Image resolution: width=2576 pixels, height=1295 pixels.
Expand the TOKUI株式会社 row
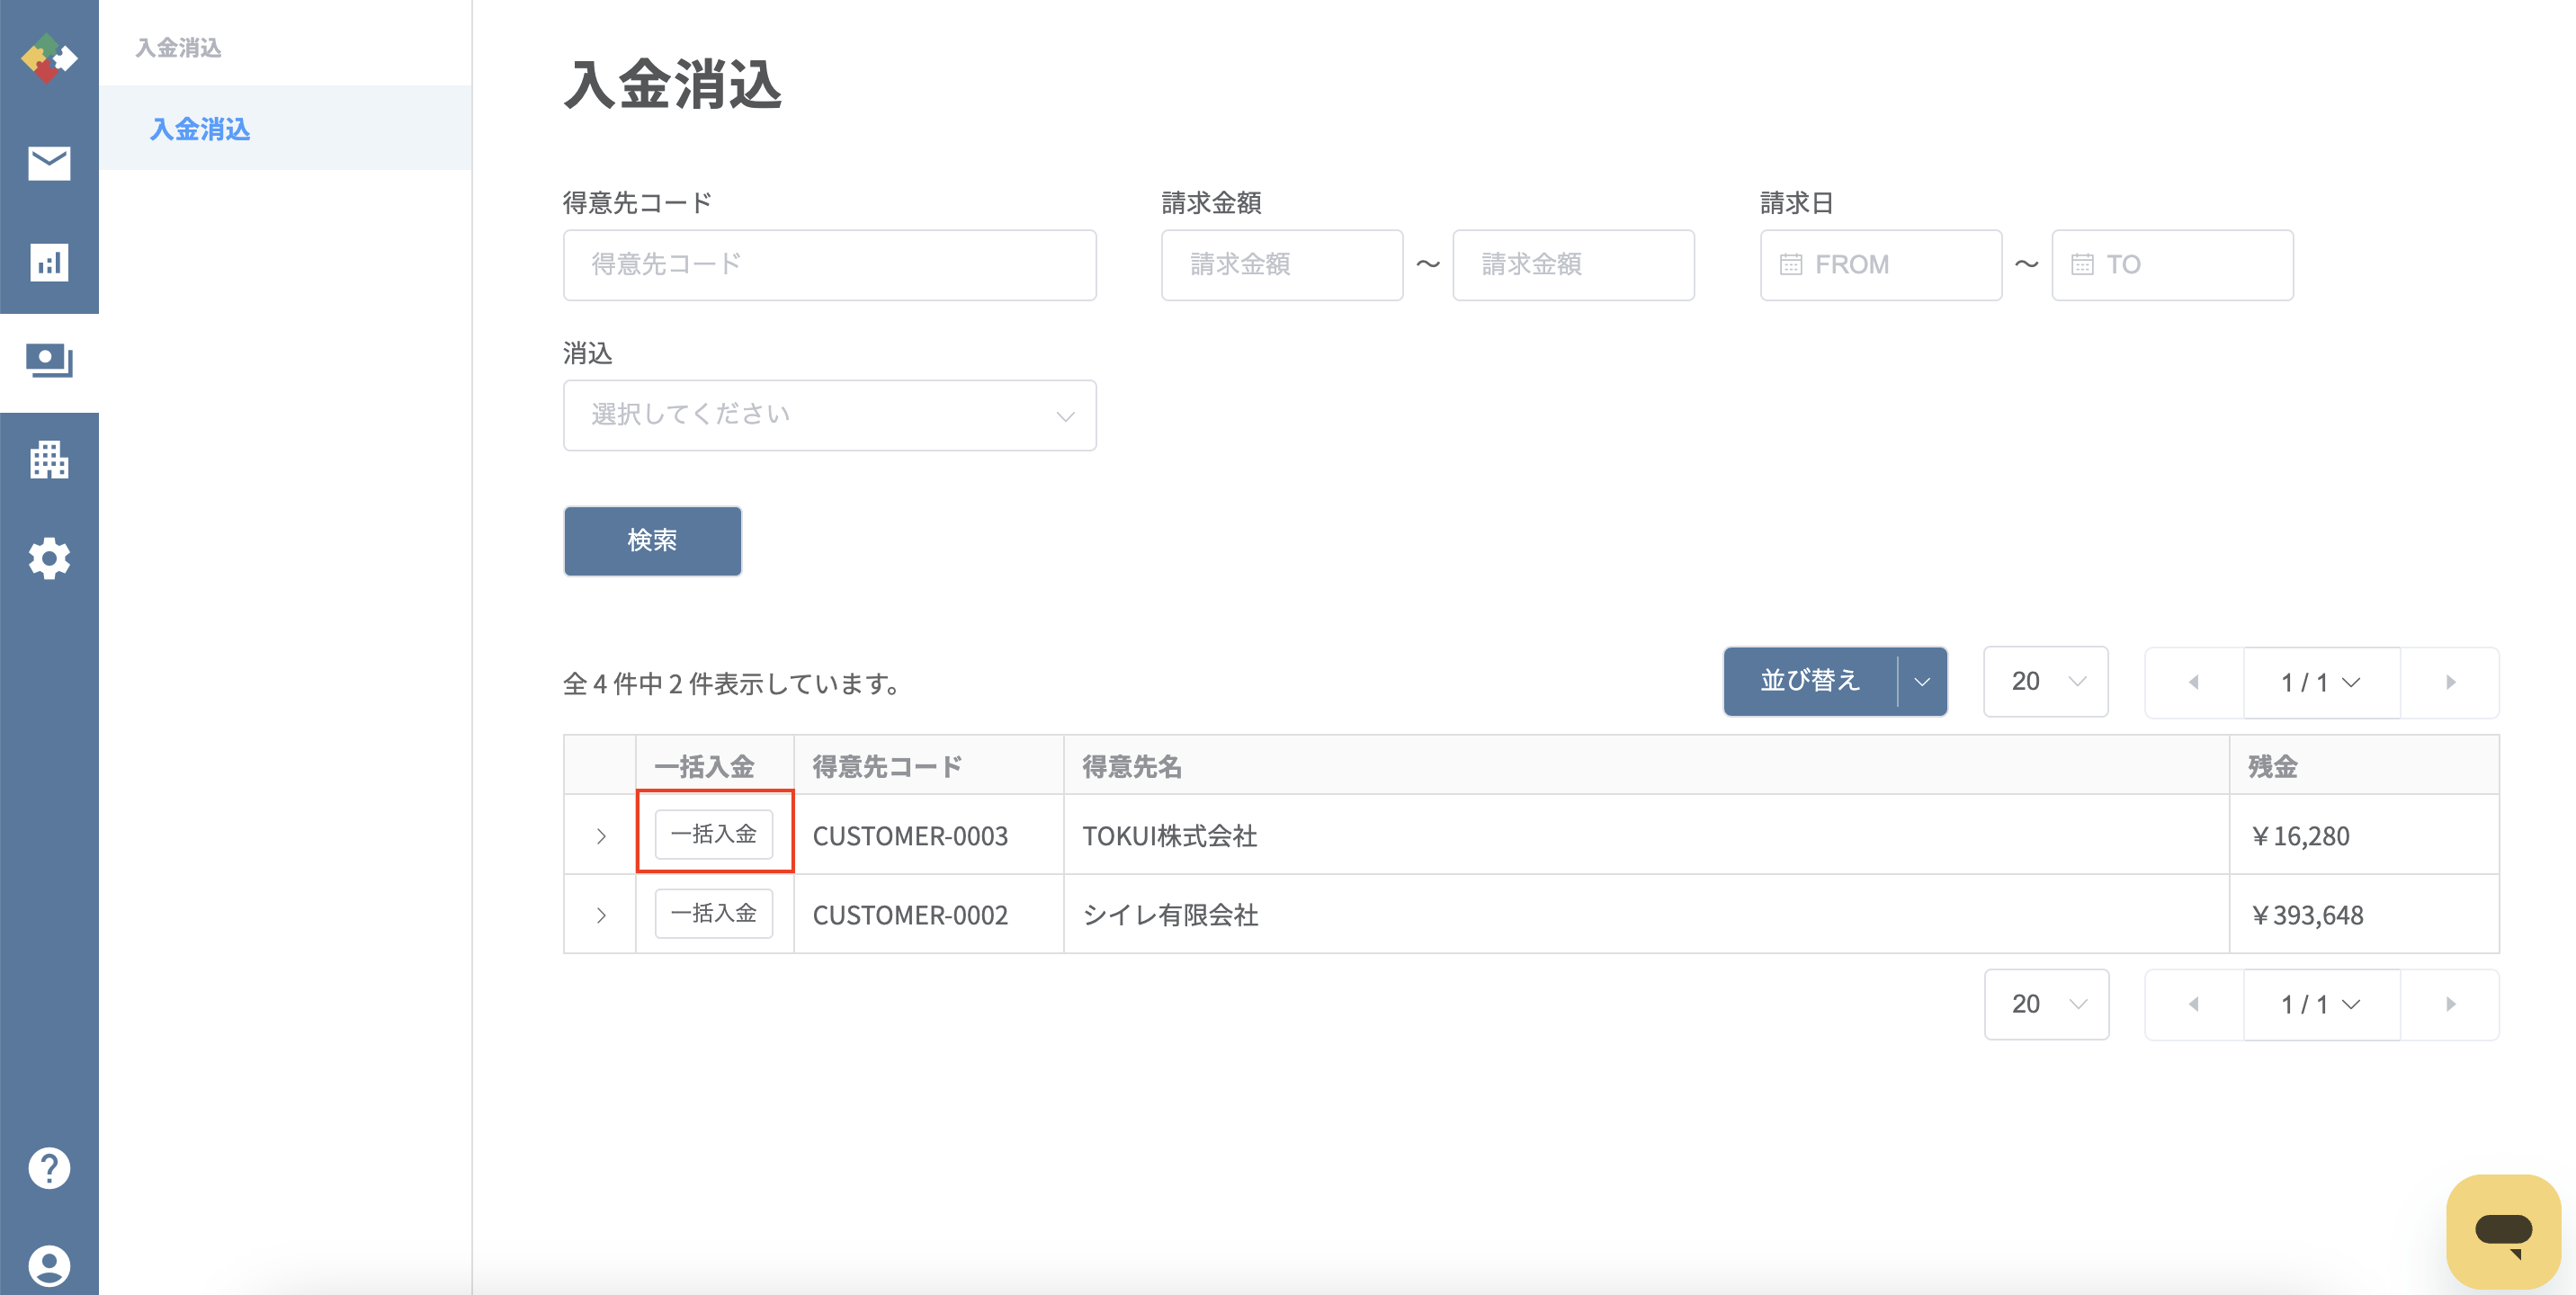pos(601,836)
